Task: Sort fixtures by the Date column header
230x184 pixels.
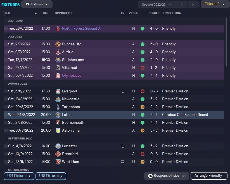Action: 8,13
